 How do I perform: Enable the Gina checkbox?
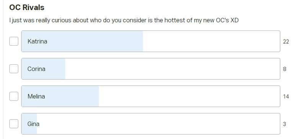14,124
